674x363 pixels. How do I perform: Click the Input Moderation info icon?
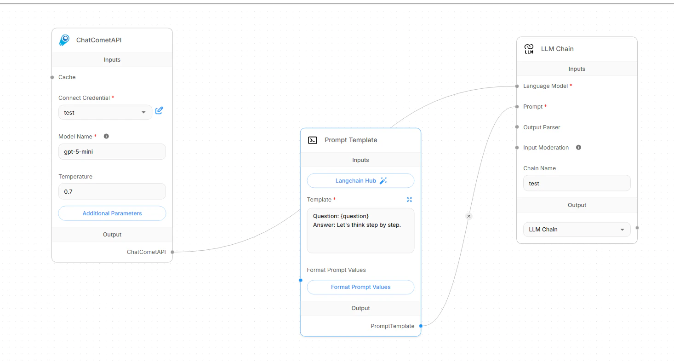(x=578, y=147)
